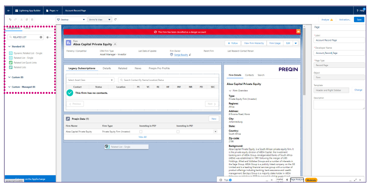Click the Edit button

[288, 43]
